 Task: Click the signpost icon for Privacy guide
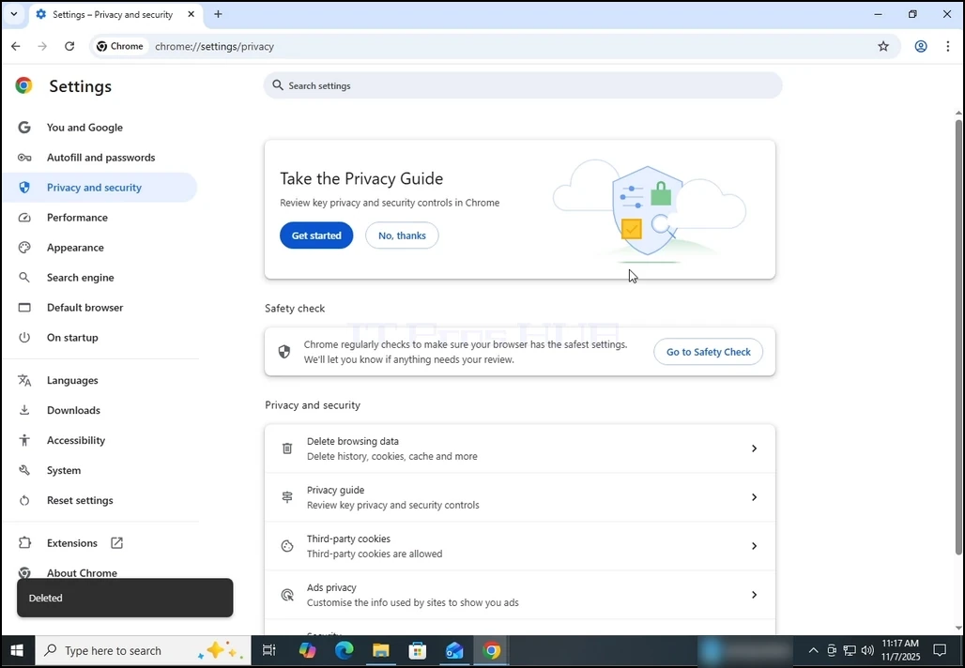coord(287,497)
